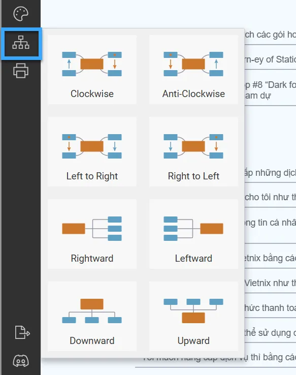This screenshot has height=375, width=296.
Task: Open the export file icon
Action: [22, 332]
